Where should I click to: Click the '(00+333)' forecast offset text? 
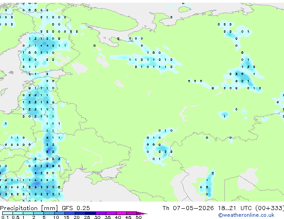[x=270, y=208]
